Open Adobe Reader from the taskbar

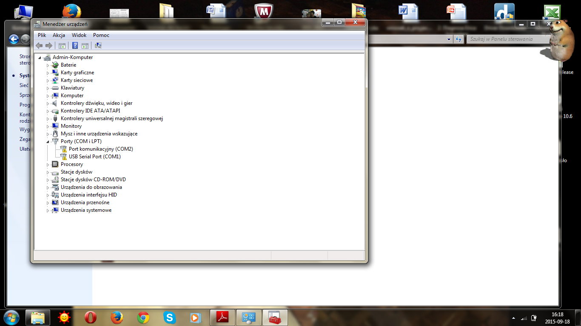pos(222,318)
